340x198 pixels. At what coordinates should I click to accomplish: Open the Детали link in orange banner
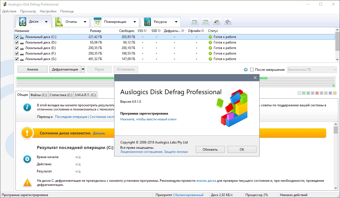click(x=99, y=133)
